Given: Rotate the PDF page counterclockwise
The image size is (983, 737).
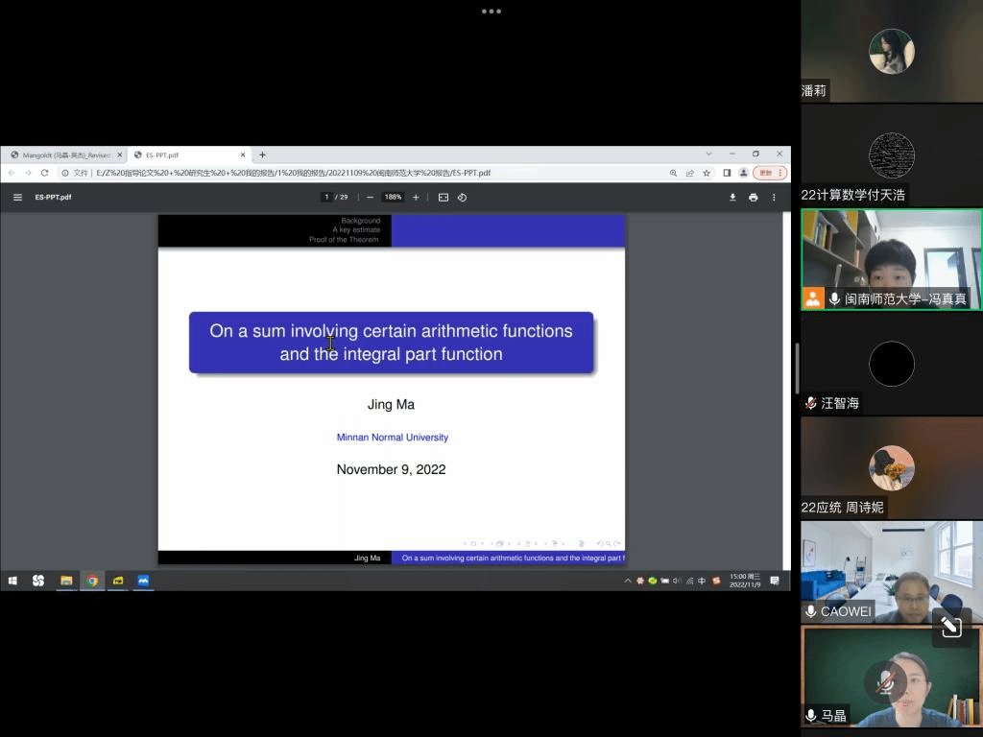Looking at the screenshot, I should pyautogui.click(x=462, y=198).
